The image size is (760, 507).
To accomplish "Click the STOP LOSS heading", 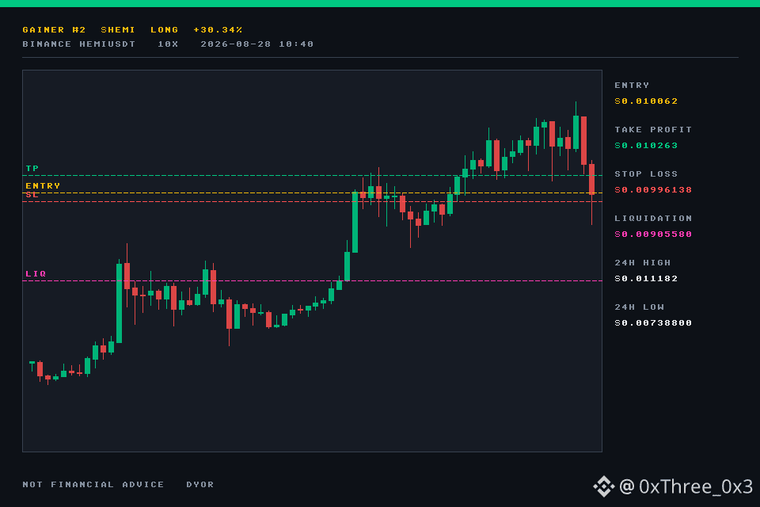I will click(646, 173).
